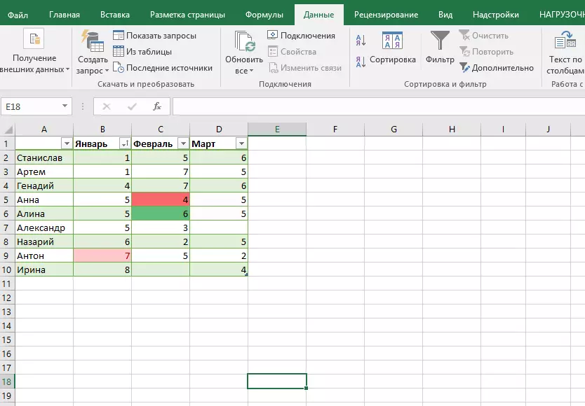This screenshot has height=406, width=585.
Task: Click the Подключения button
Action: point(302,36)
